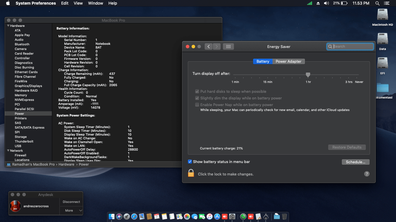Open Finder from the dock
The height and width of the screenshot is (222, 396).
[112, 217]
